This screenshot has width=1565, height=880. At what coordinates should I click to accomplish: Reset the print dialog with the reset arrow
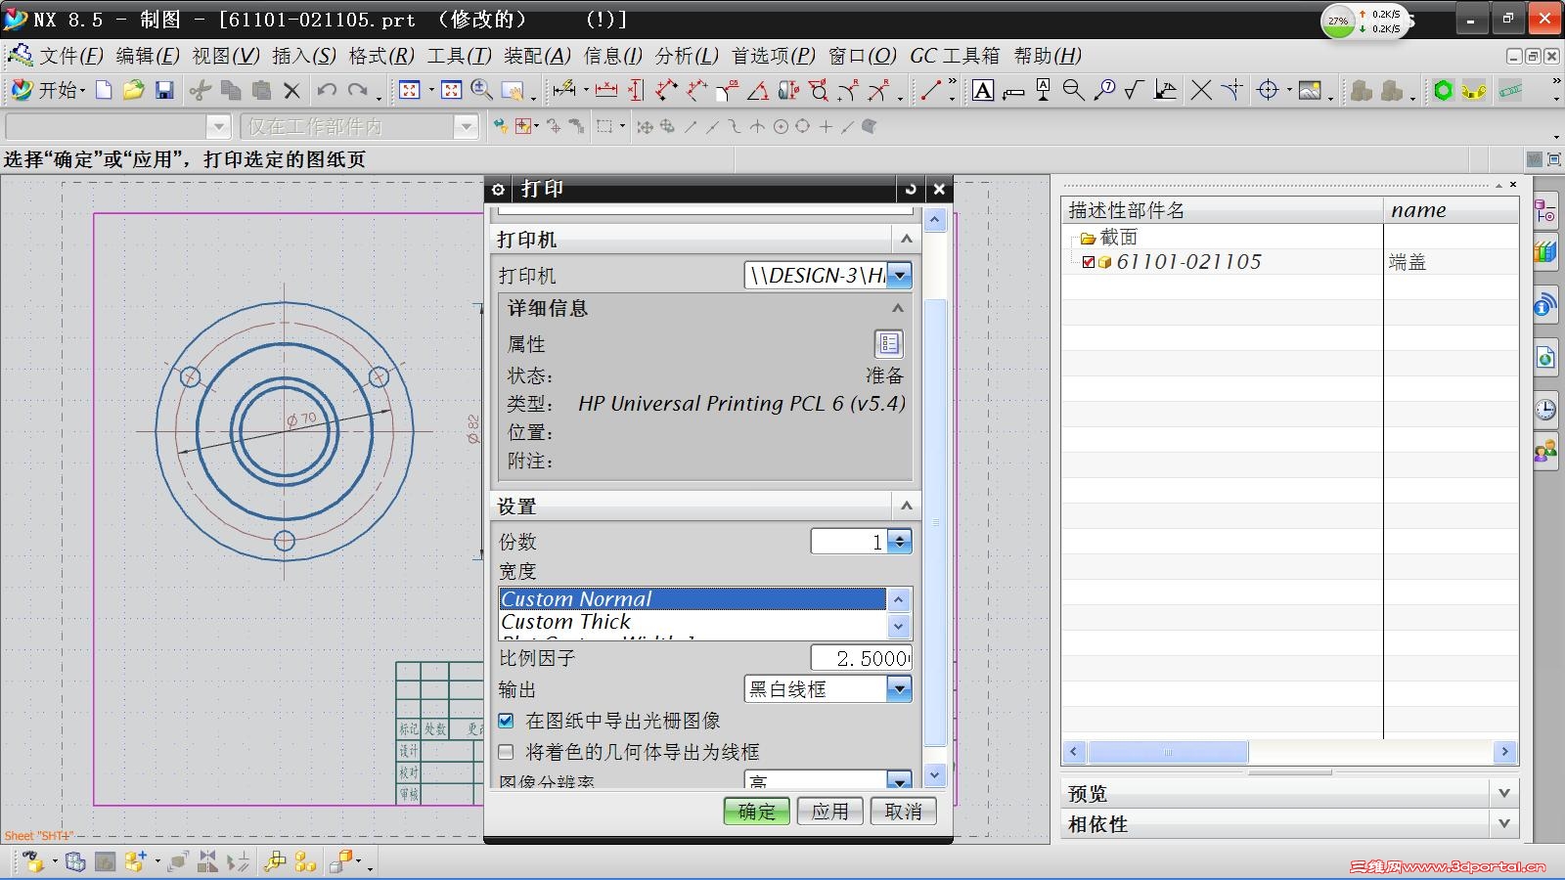pyautogui.click(x=911, y=189)
